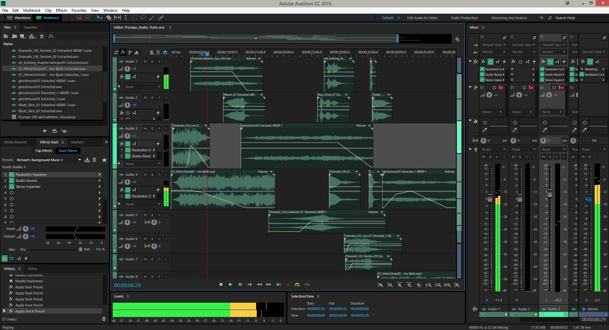Click the Fast Forward transport button
Screen dimensions: 609x330
click(x=269, y=285)
